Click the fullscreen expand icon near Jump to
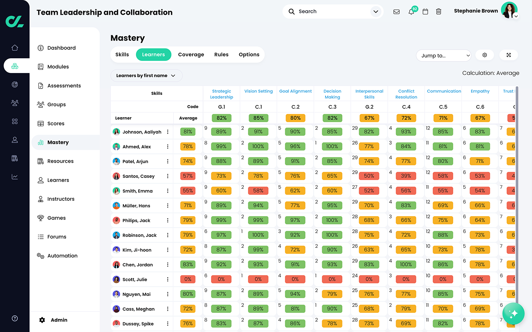This screenshot has height=332, width=532. tap(509, 55)
